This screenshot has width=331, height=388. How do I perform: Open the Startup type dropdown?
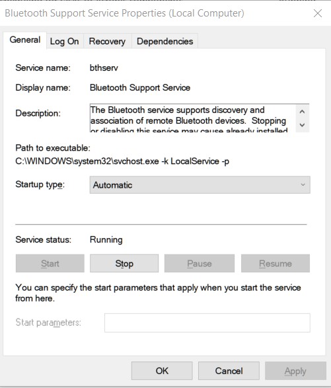pyautogui.click(x=200, y=185)
